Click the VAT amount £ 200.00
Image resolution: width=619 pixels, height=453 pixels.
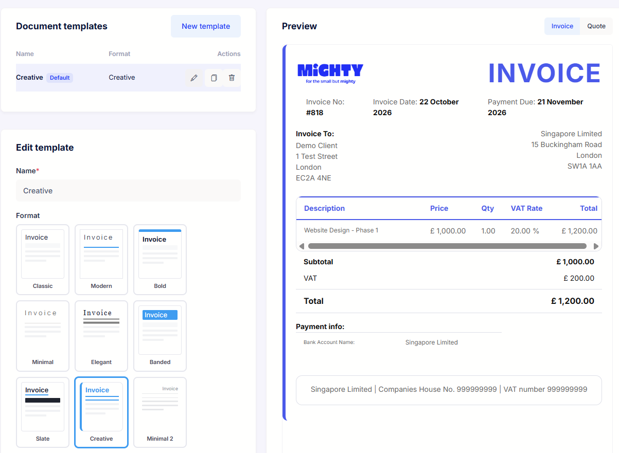[579, 278]
